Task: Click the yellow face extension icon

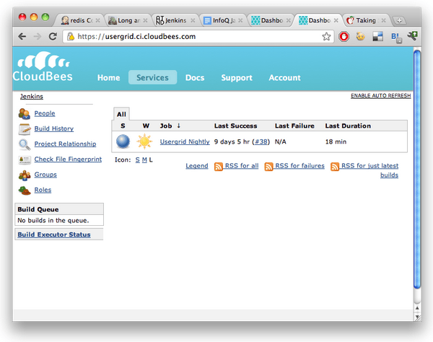Action: [x=360, y=36]
